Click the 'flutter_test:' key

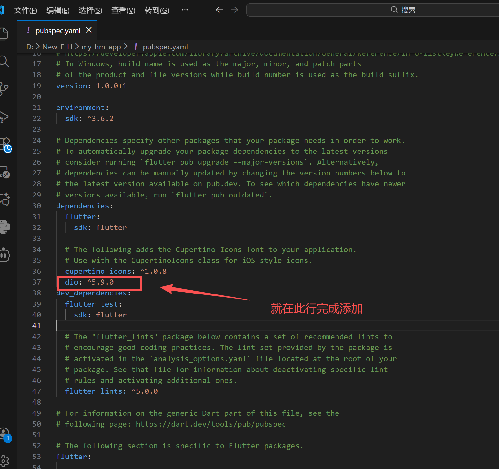[94, 304]
